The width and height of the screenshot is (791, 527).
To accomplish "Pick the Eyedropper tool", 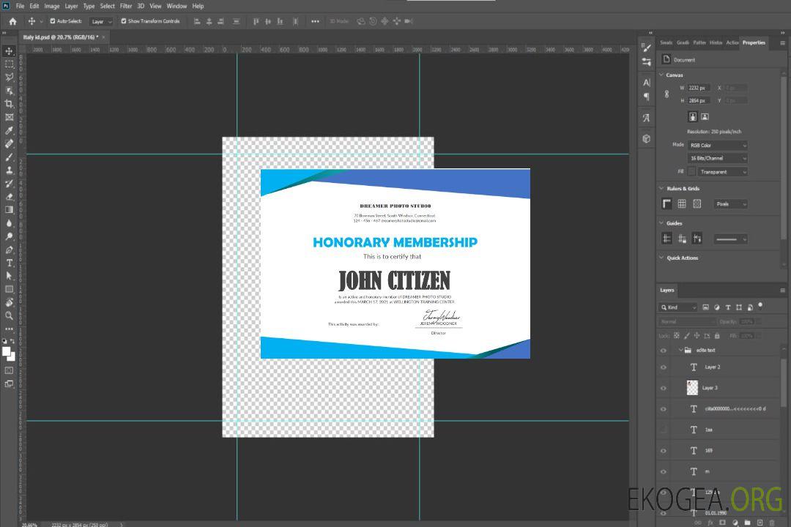I will [x=9, y=130].
